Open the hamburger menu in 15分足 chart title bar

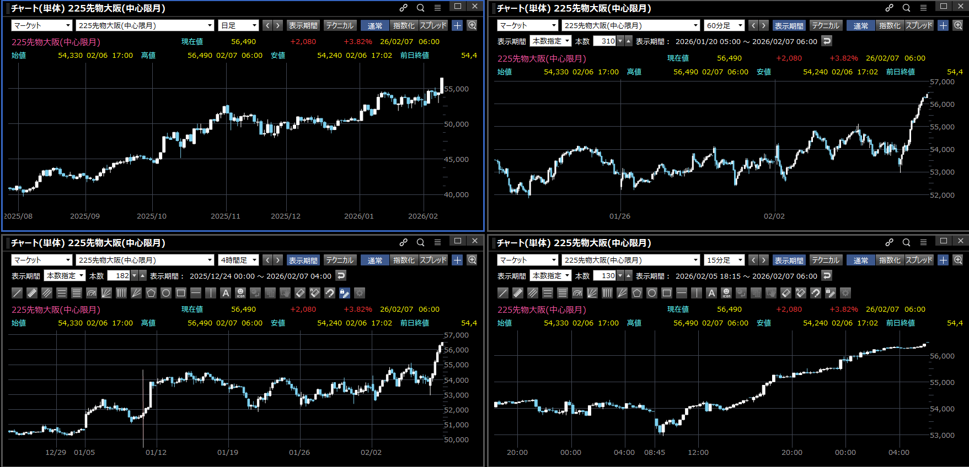923,242
